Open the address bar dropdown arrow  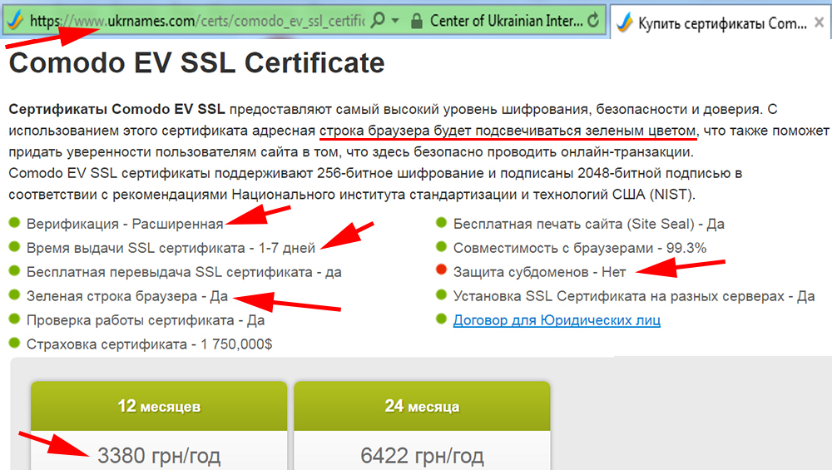click(395, 20)
